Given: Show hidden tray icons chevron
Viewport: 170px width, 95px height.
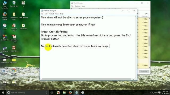Looking at the screenshot, I should point(150,93).
